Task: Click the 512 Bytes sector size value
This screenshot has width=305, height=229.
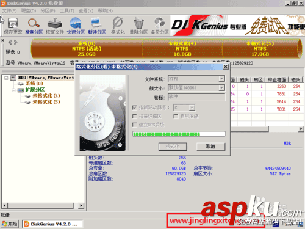Action: (x=280, y=173)
